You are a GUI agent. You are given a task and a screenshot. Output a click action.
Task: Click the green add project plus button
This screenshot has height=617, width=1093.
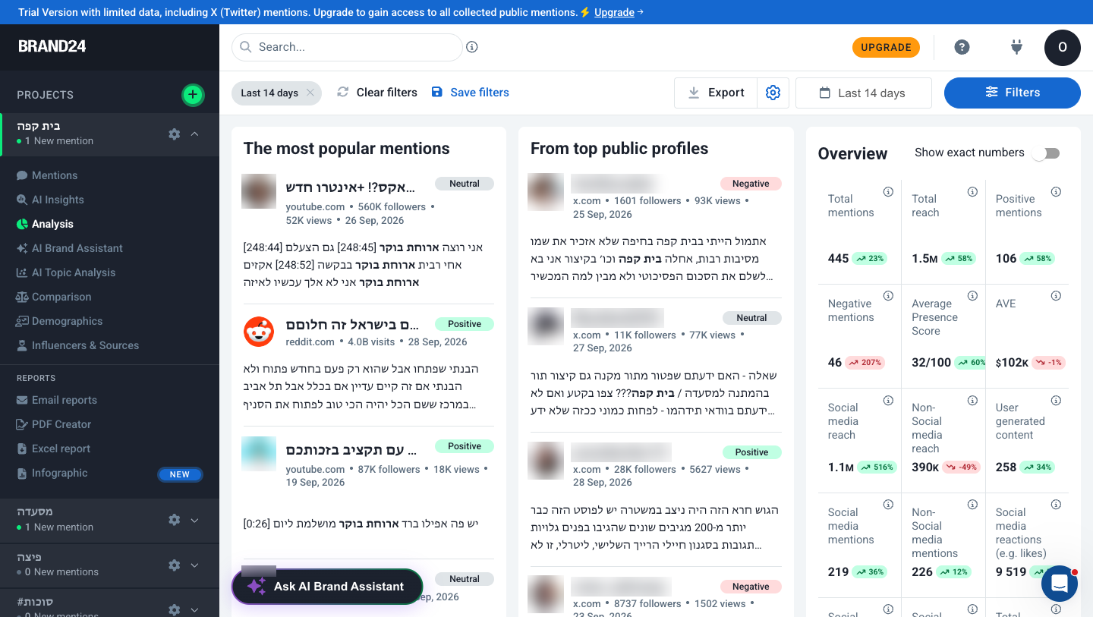coord(193,95)
